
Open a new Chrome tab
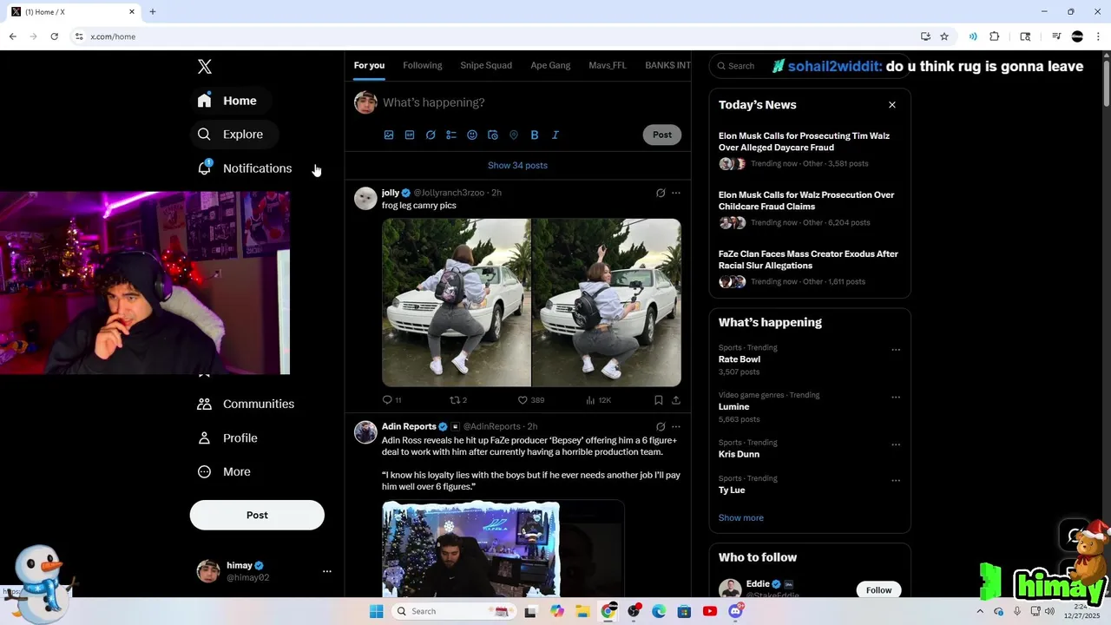[x=153, y=12]
